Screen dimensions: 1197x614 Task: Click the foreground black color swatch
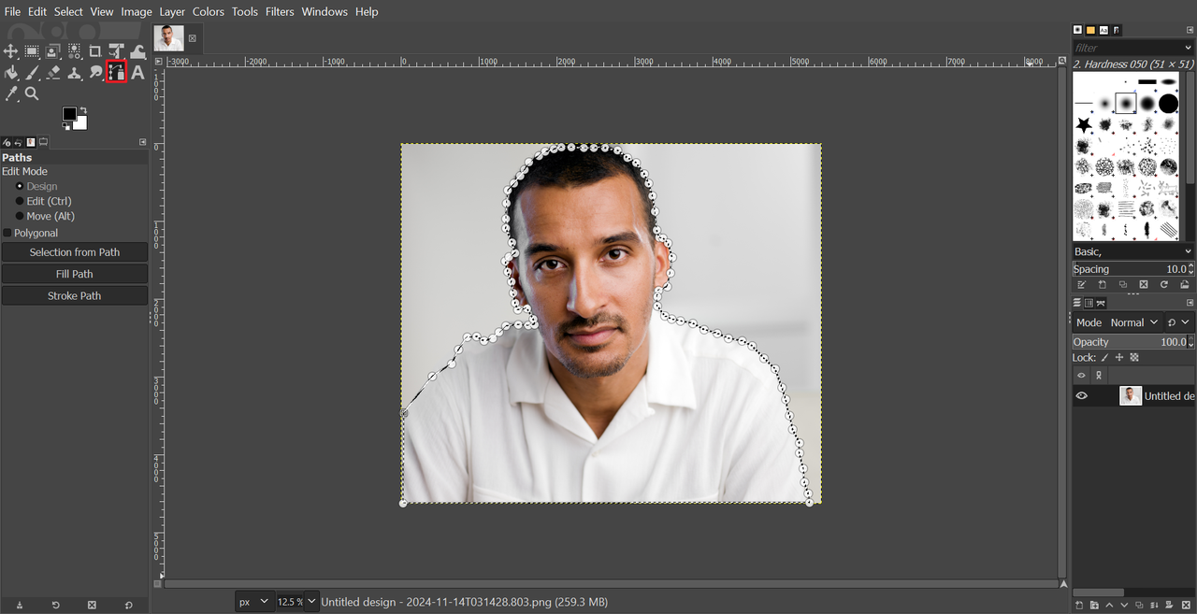69,114
